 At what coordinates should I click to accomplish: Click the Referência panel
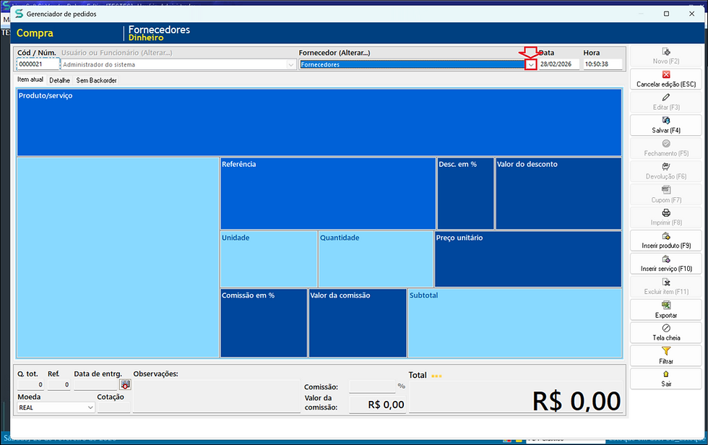click(328, 193)
